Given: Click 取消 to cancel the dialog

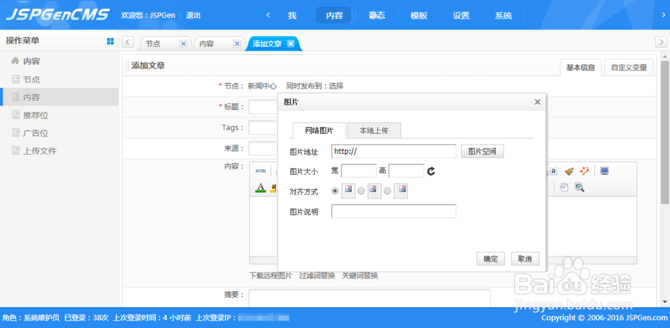Looking at the screenshot, I should (525, 259).
